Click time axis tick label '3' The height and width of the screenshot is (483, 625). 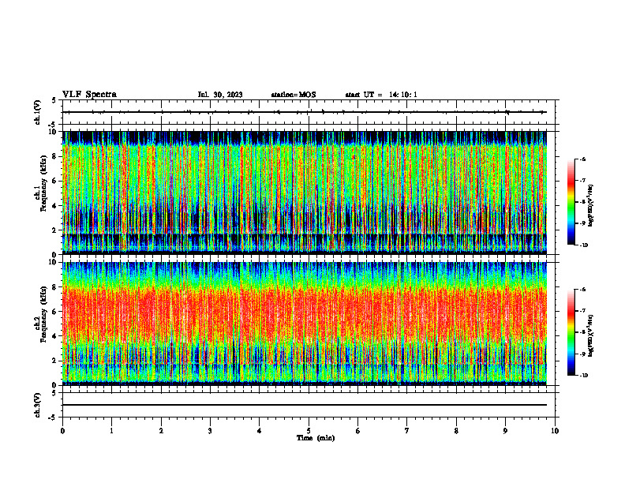(x=210, y=431)
